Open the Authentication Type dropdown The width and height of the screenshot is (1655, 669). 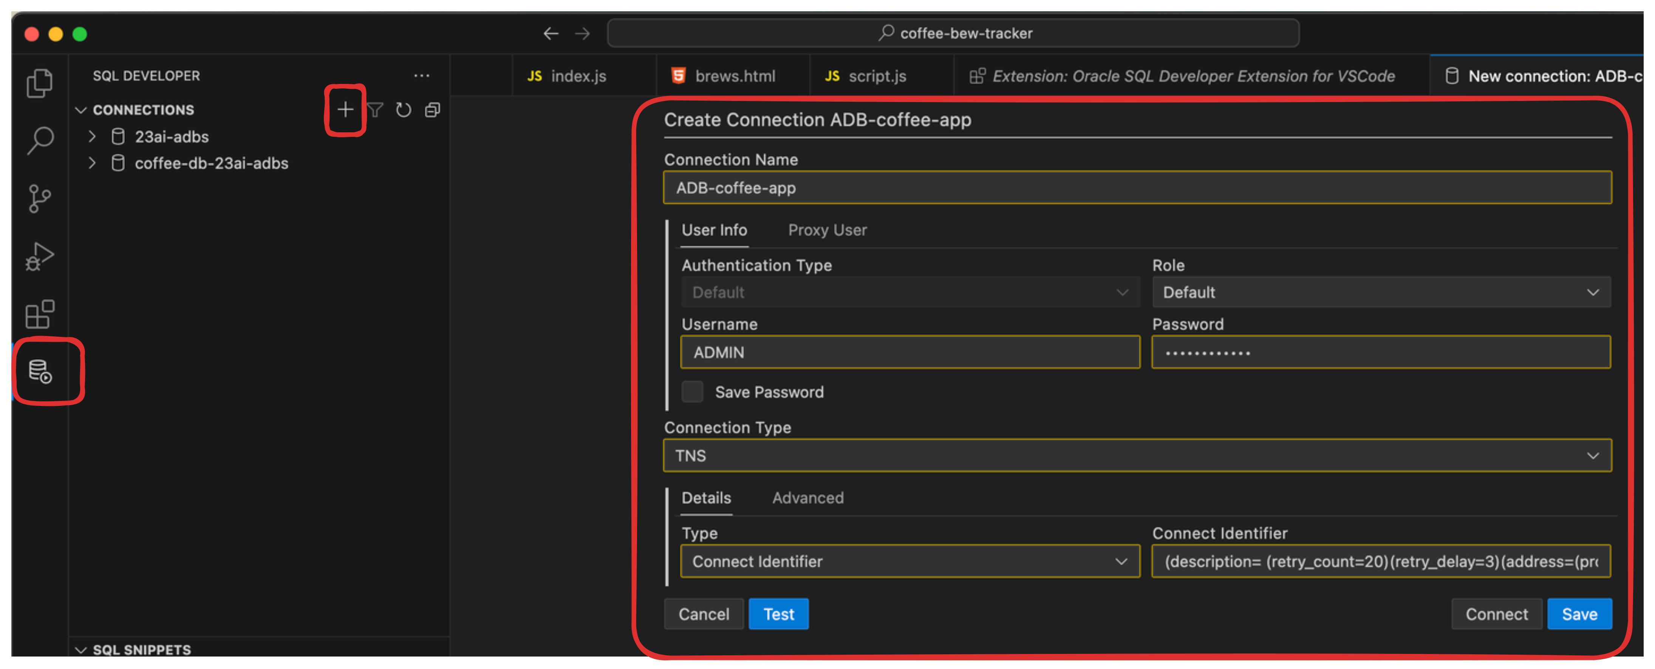(910, 293)
